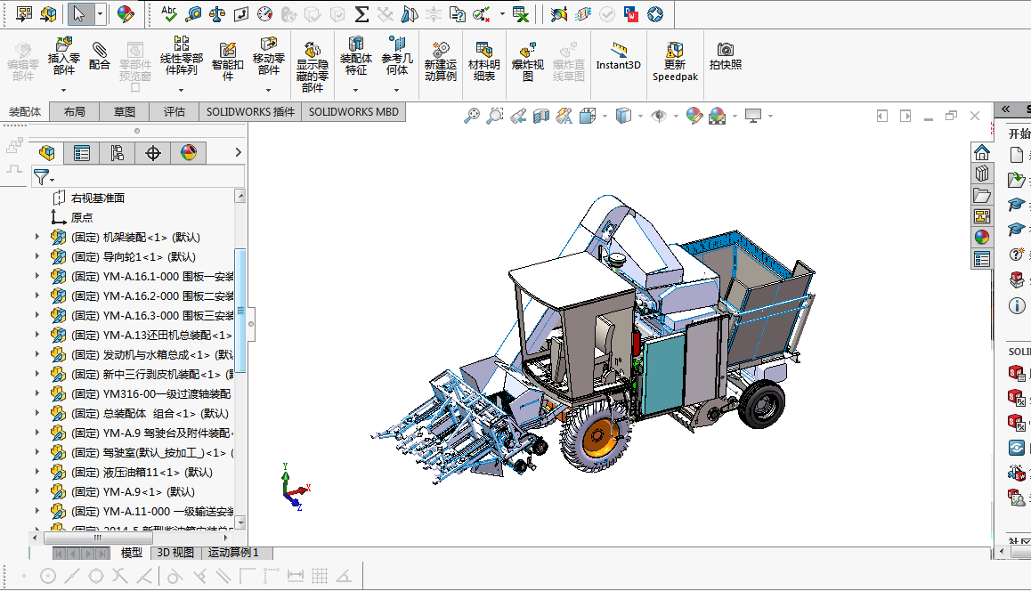This screenshot has width=1031, height=591.
Task: Open the ConfigurationManager tab icon
Action: click(x=117, y=153)
